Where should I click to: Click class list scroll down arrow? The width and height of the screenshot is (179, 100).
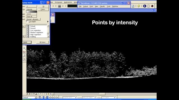coord(48,37)
